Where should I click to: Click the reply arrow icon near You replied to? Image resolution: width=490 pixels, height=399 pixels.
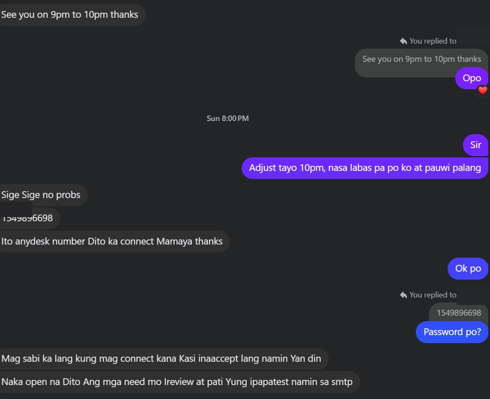point(403,41)
